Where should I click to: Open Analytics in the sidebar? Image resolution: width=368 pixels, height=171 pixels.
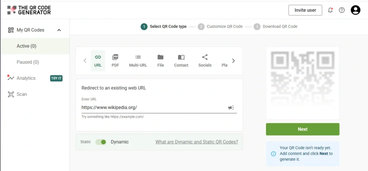click(26, 78)
